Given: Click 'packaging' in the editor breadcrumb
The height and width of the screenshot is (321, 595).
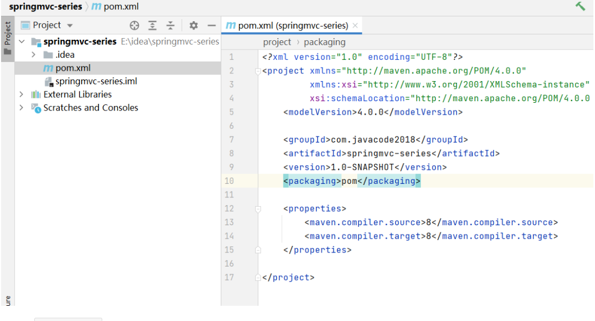Looking at the screenshot, I should click(324, 42).
